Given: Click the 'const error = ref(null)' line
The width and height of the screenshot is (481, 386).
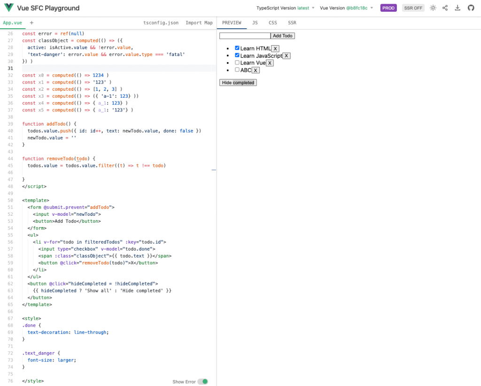Looking at the screenshot, I should 53,33.
